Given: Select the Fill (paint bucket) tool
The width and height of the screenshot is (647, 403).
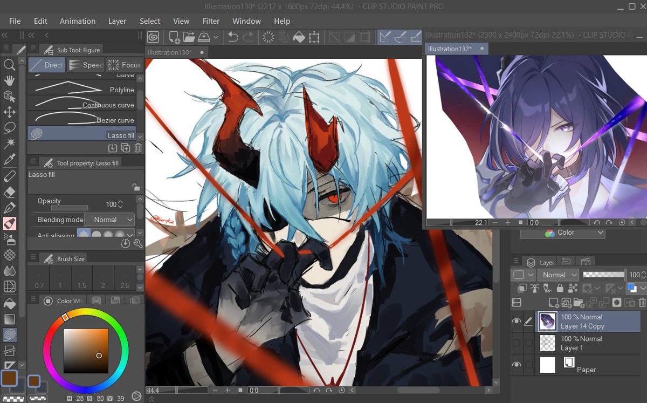Looking at the screenshot, I should [10, 223].
